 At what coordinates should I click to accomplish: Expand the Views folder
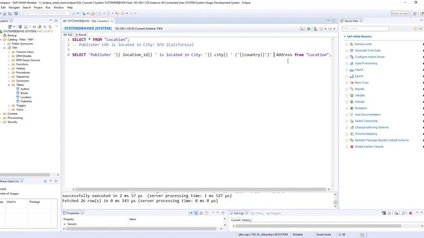9,110
